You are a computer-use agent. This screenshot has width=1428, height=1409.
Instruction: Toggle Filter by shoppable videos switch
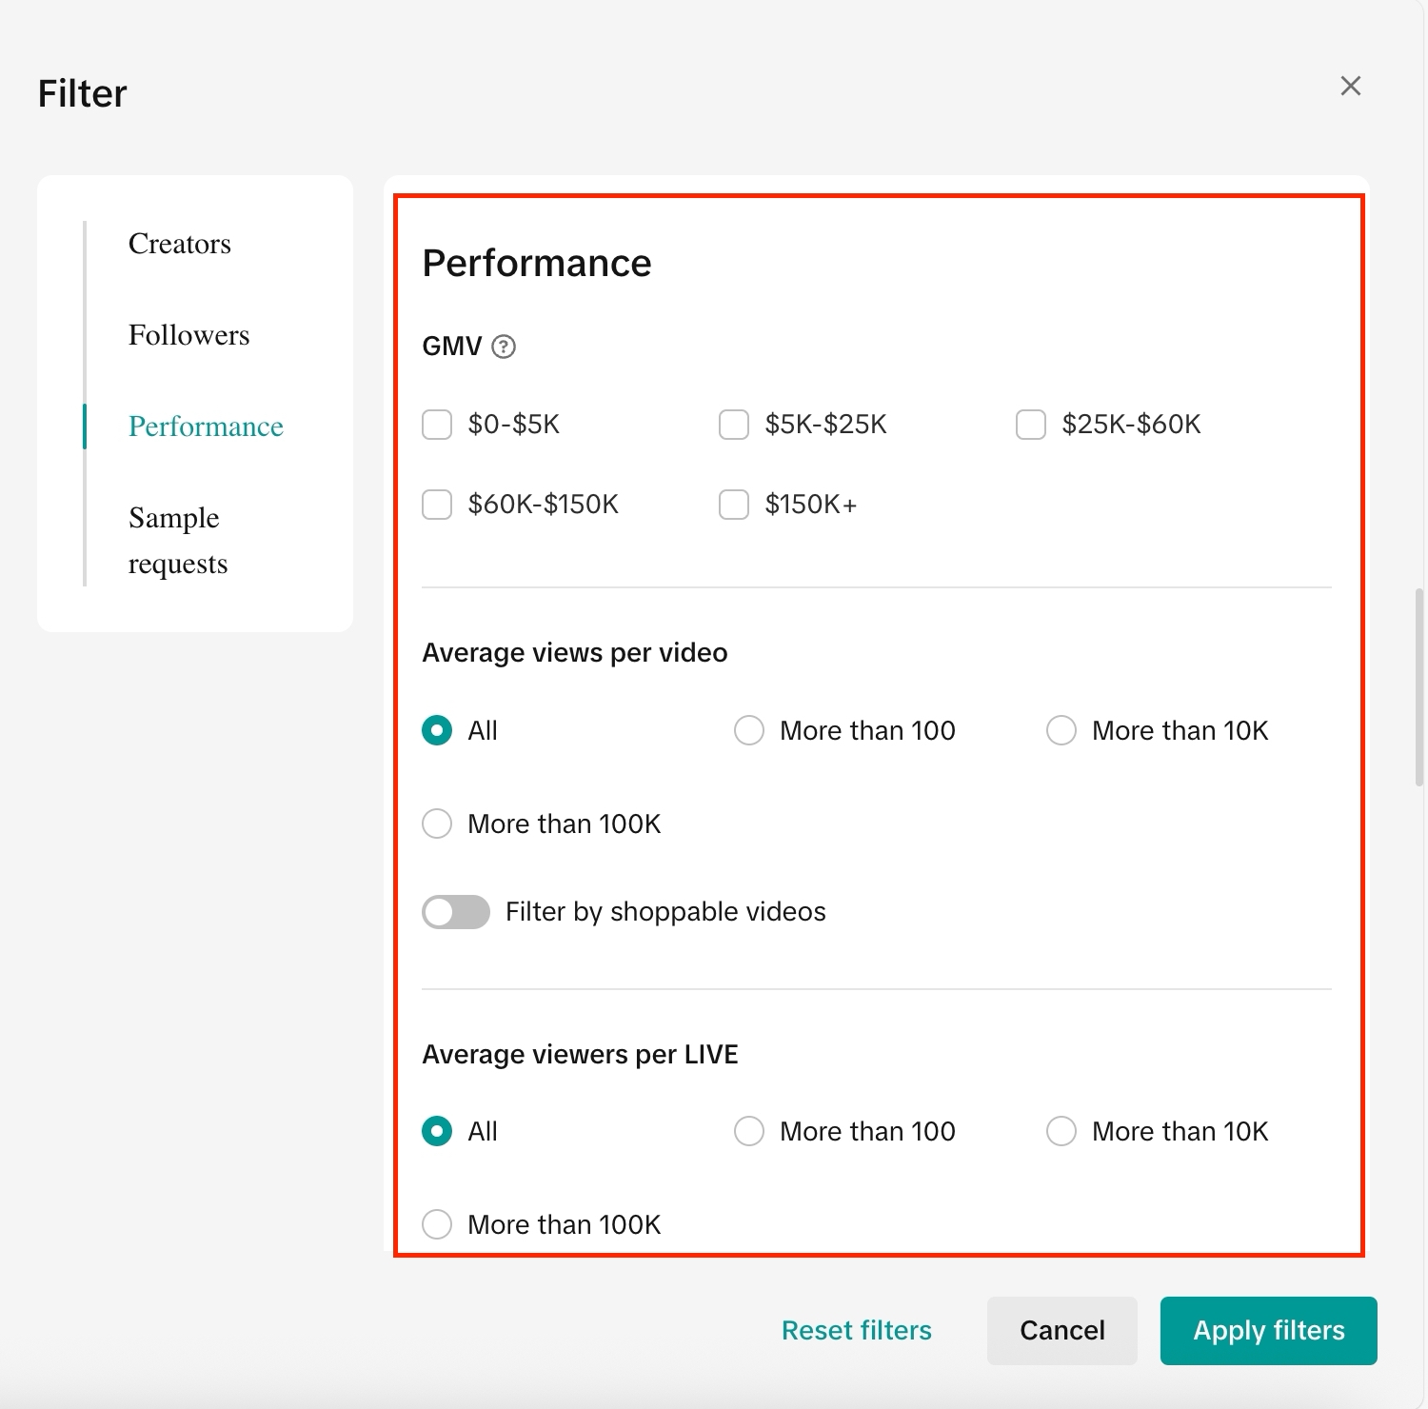pyautogui.click(x=456, y=912)
